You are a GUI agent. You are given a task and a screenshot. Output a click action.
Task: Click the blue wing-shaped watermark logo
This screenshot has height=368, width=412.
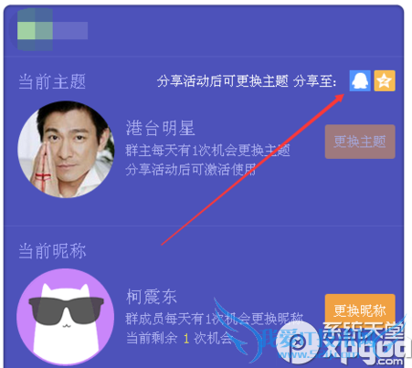point(236,331)
